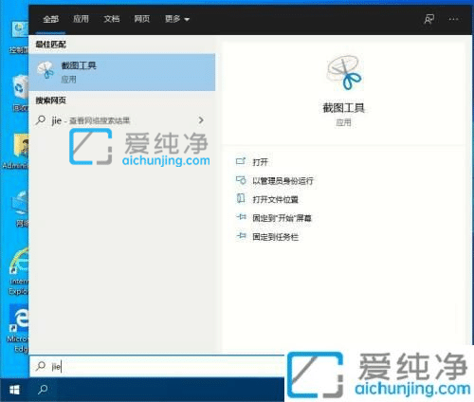Click the magnifier icon beside jie suggestion

tap(41, 120)
